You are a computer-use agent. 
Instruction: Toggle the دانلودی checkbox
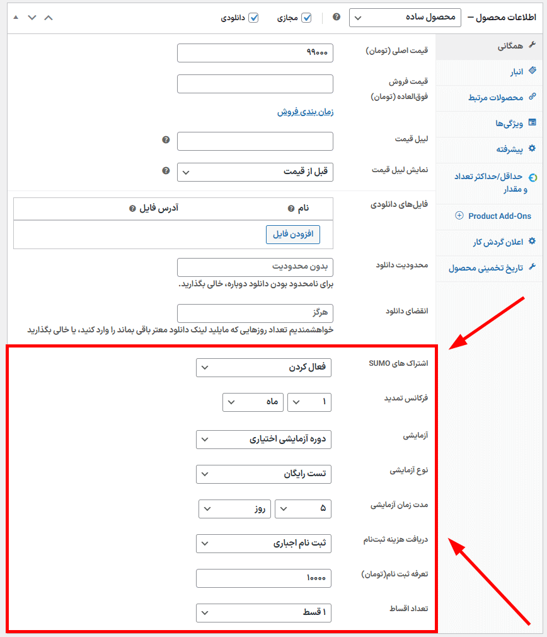tap(253, 18)
